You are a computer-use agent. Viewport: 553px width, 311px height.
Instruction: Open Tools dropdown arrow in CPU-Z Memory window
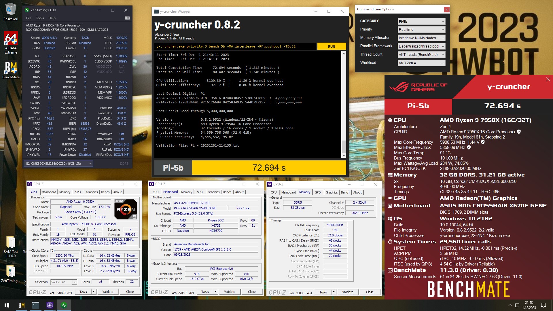click(334, 292)
